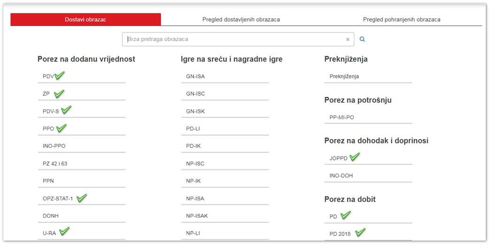Open the Pregled dostavljenih obrazaca tab
This screenshot has width=490, height=244.
pos(241,19)
